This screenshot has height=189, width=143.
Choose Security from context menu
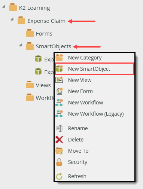[x=95, y=162]
